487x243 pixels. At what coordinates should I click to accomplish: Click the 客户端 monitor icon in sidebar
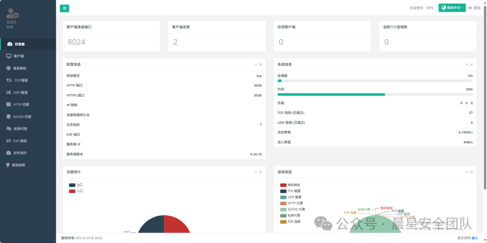pyautogui.click(x=9, y=56)
